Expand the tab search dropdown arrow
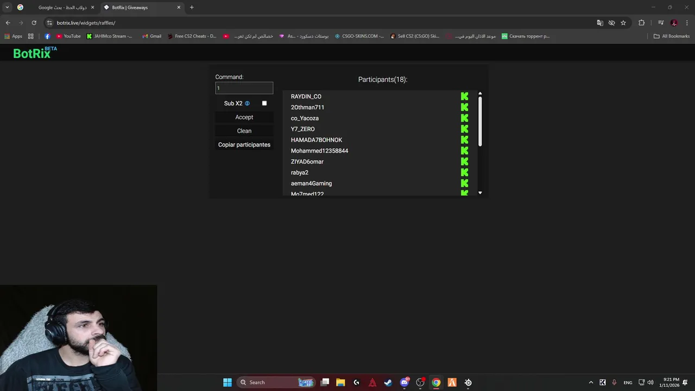 (x=7, y=7)
